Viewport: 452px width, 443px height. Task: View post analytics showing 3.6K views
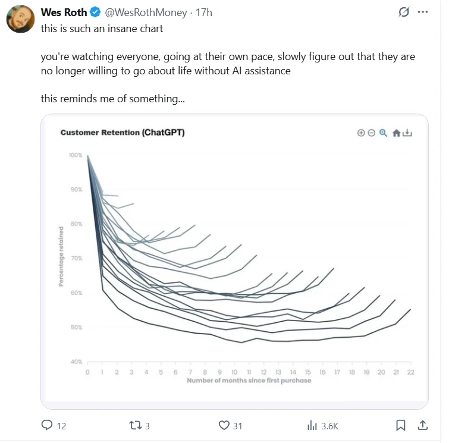coord(312,425)
